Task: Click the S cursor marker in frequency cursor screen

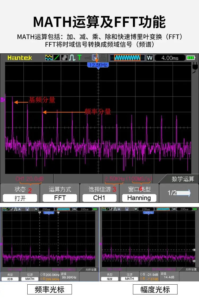Action: pos(40,213)
